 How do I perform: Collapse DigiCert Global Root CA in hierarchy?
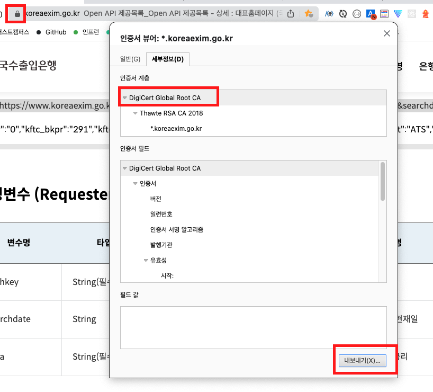pos(124,98)
